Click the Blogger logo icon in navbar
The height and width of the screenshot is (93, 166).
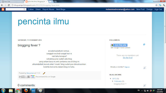pyautogui.click(x=3, y=9)
